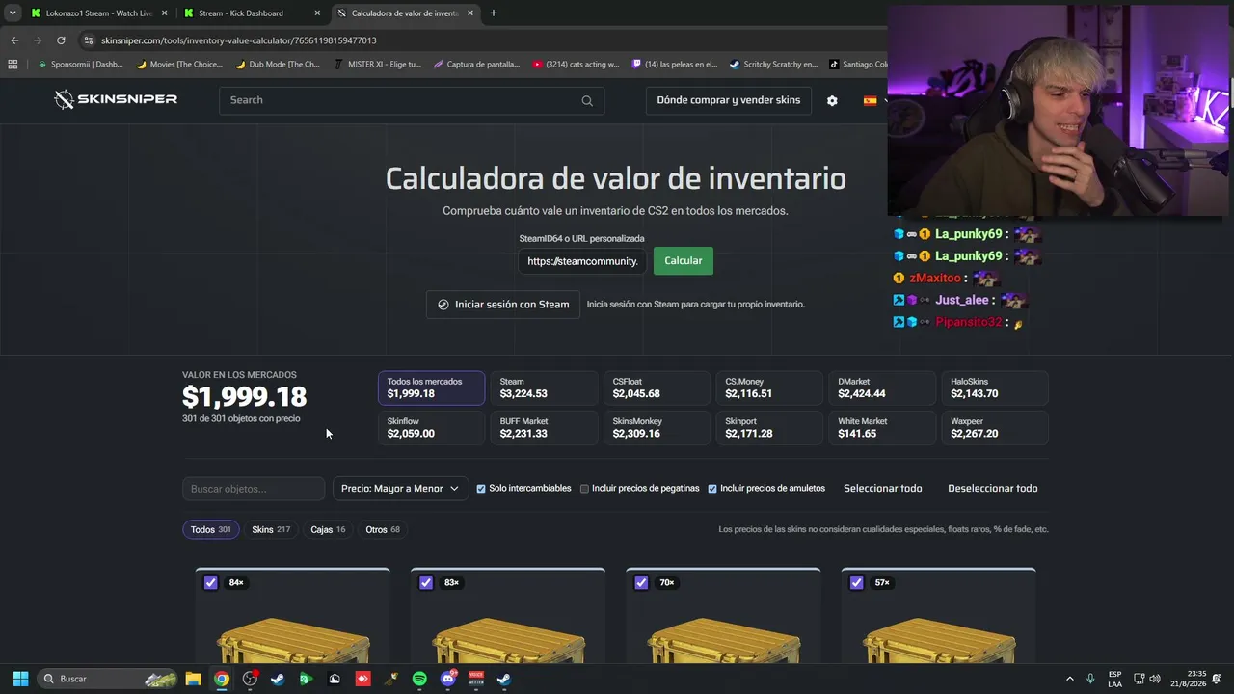Switch to the Stream - Kick Dashboard tab
This screenshot has width=1234, height=694.
click(252, 13)
